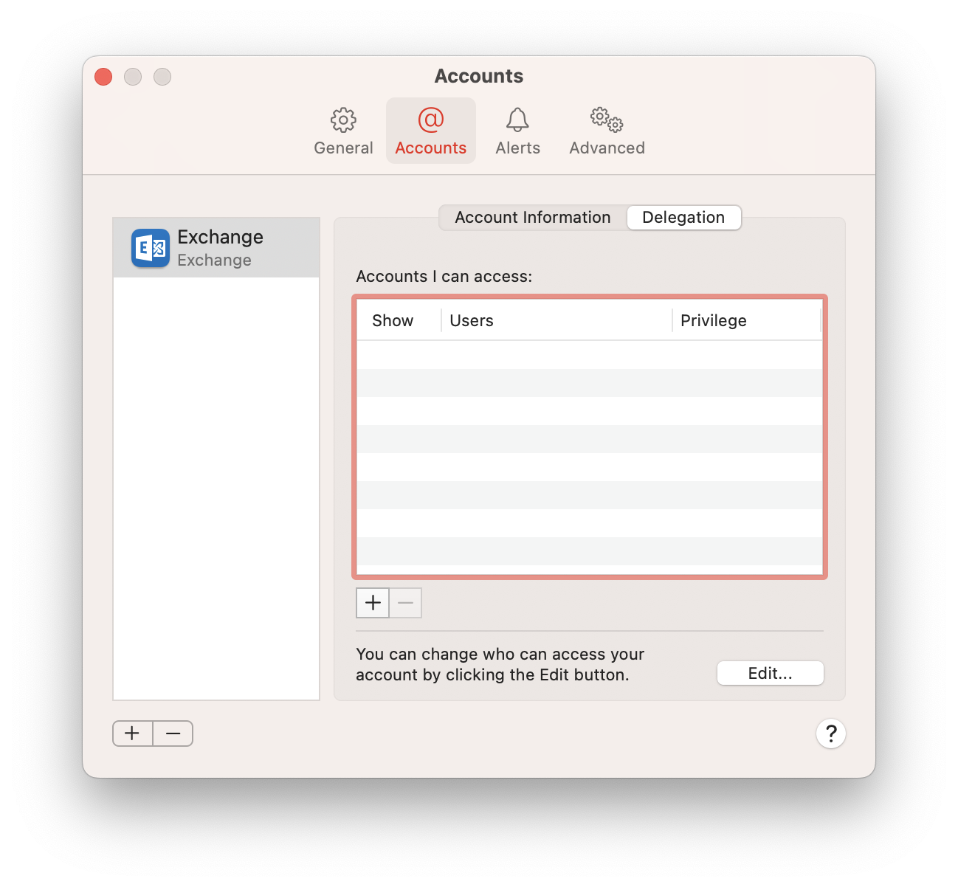Select the Delegation tab
The width and height of the screenshot is (958, 887).
(683, 218)
